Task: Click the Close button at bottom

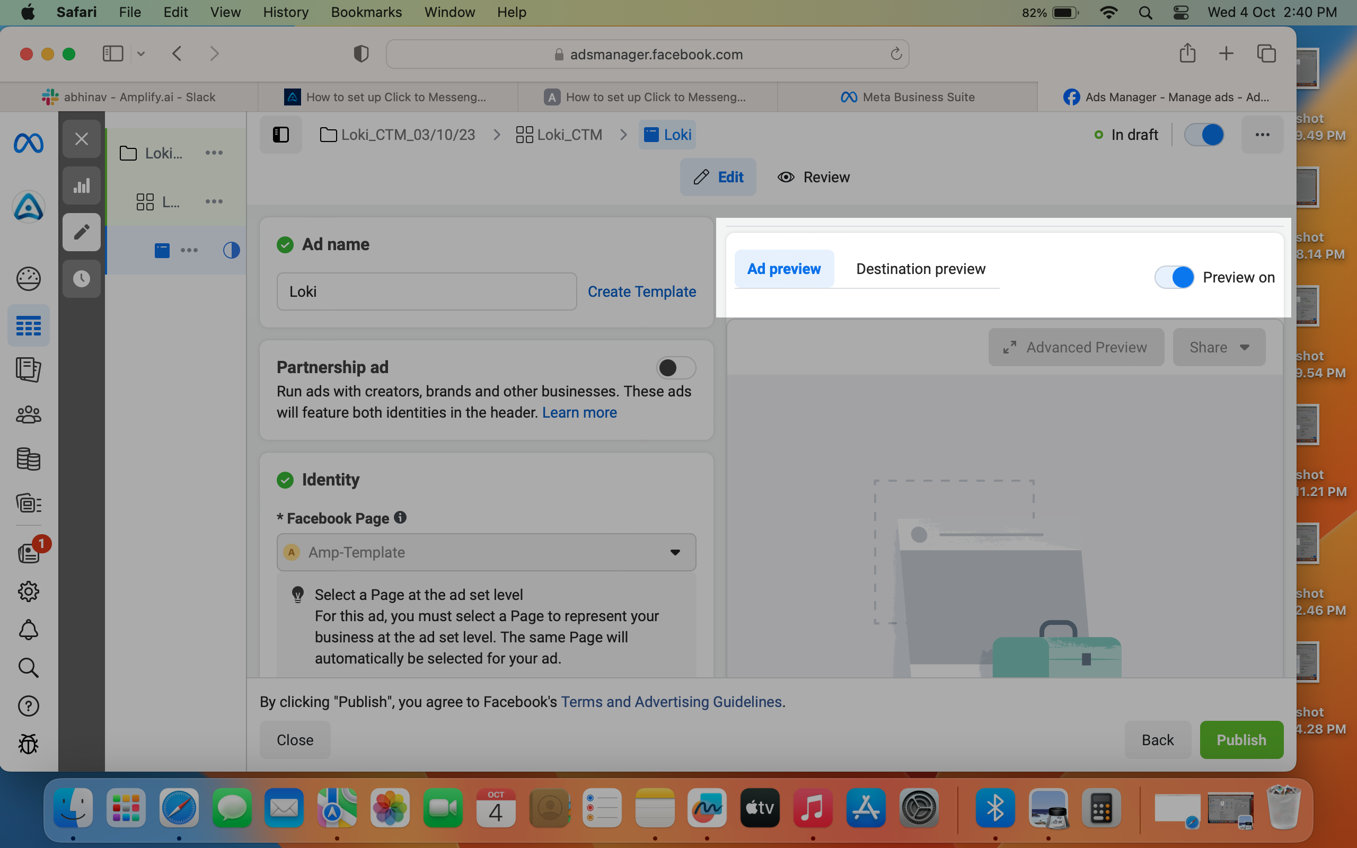Action: [x=295, y=740]
